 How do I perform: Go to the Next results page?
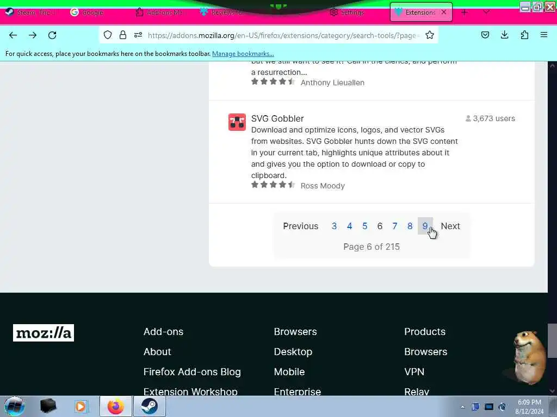pyautogui.click(x=450, y=226)
